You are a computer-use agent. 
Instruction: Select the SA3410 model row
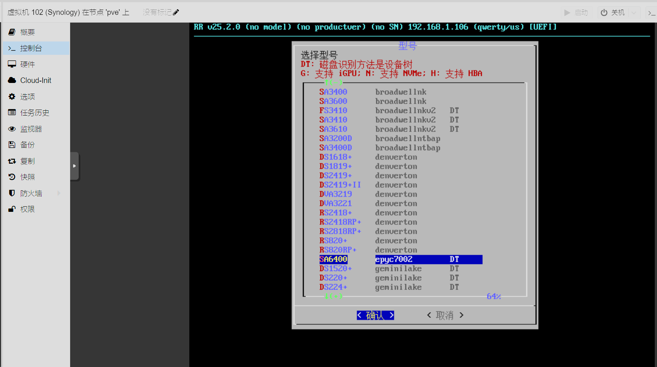pyautogui.click(x=401, y=120)
